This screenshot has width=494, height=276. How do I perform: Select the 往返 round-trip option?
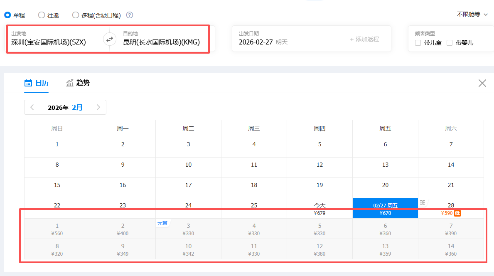pos(42,15)
